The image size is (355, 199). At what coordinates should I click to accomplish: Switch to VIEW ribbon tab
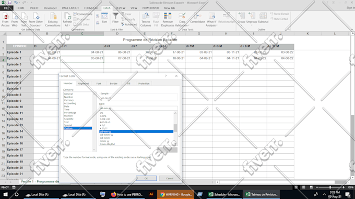pos(134,8)
